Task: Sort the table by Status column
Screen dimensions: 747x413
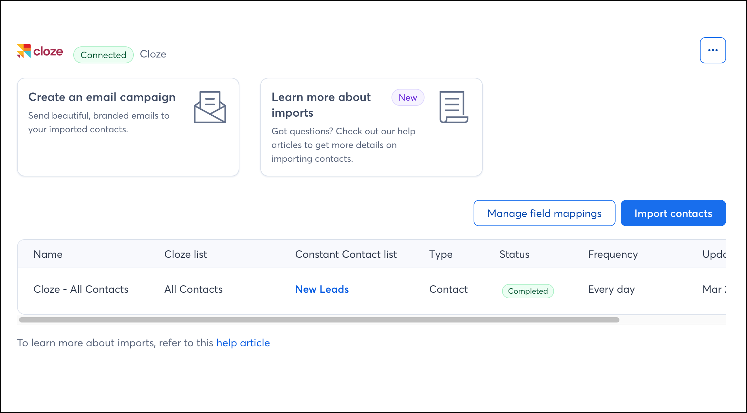Action: pos(514,254)
